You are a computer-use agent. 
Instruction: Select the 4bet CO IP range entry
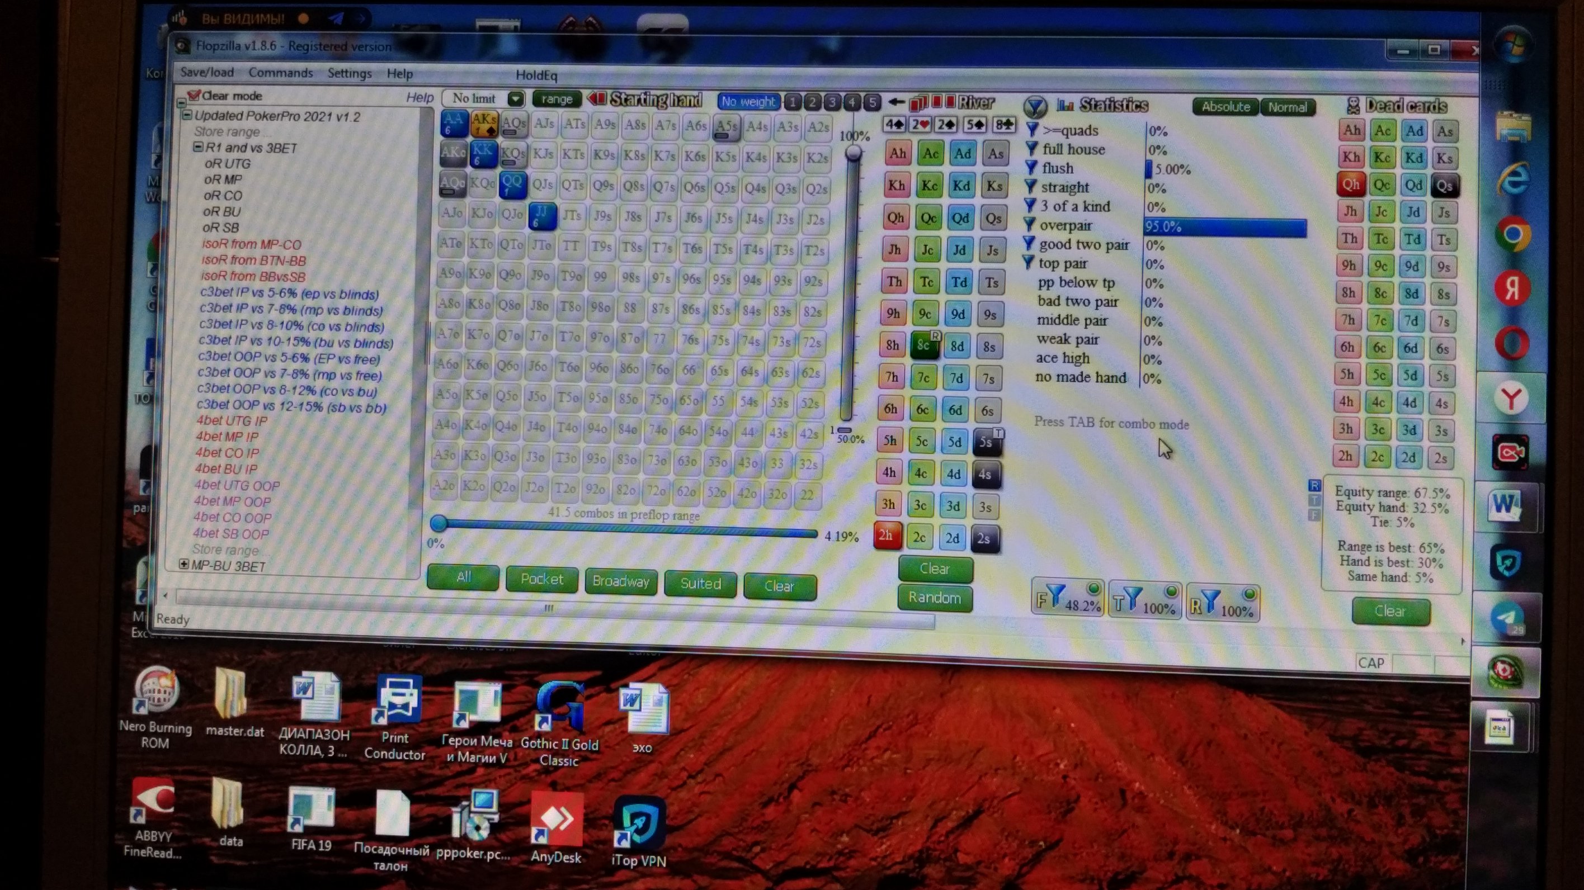[227, 452]
